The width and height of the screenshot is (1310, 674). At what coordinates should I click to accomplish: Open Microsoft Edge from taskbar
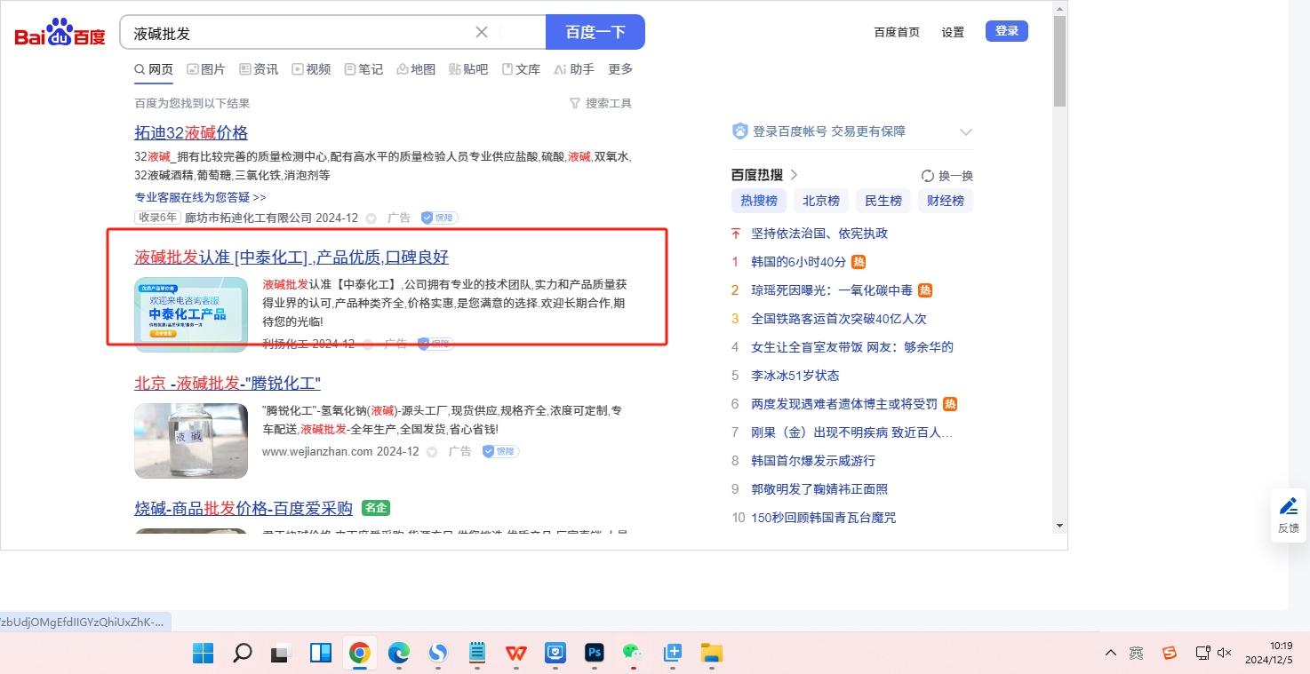(x=398, y=654)
